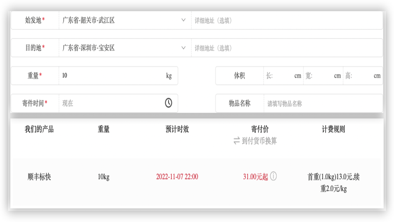Viewport: 394px width, 222px height.
Task: Expand the 始发地 dropdown chevron arrow
Action: pos(183,20)
